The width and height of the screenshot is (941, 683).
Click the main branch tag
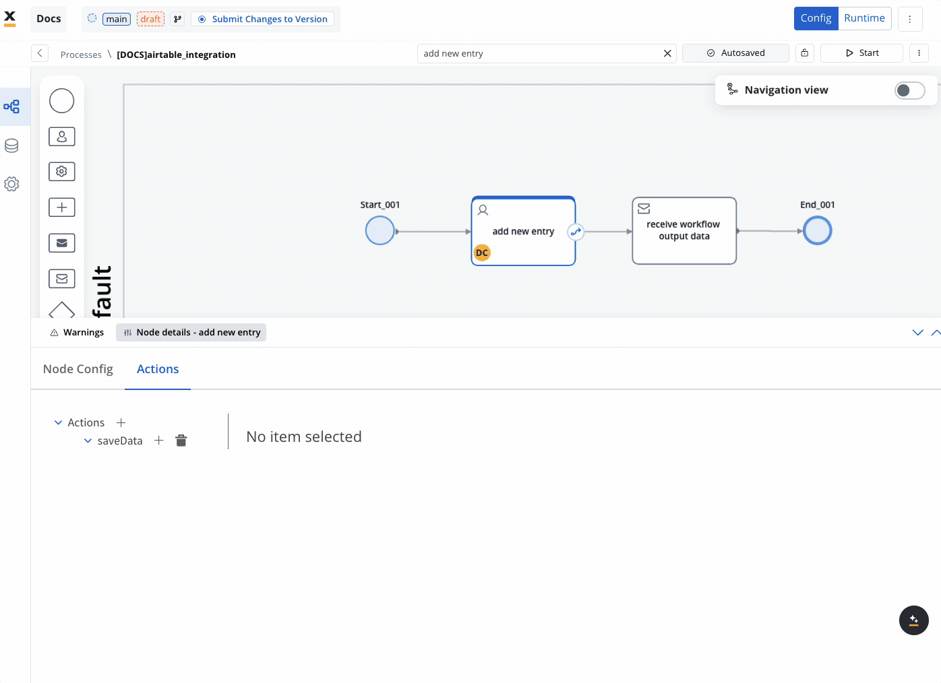pos(117,19)
